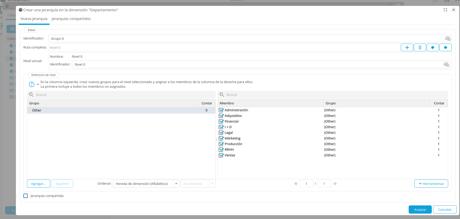Switch to the Jerarquías compartidos tab
Image resolution: width=460 pixels, height=219 pixels.
point(71,19)
